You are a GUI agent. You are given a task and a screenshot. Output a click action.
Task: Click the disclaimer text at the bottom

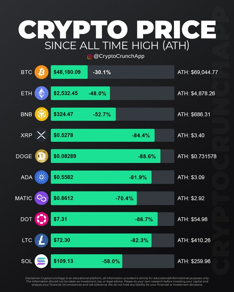click(x=117, y=282)
